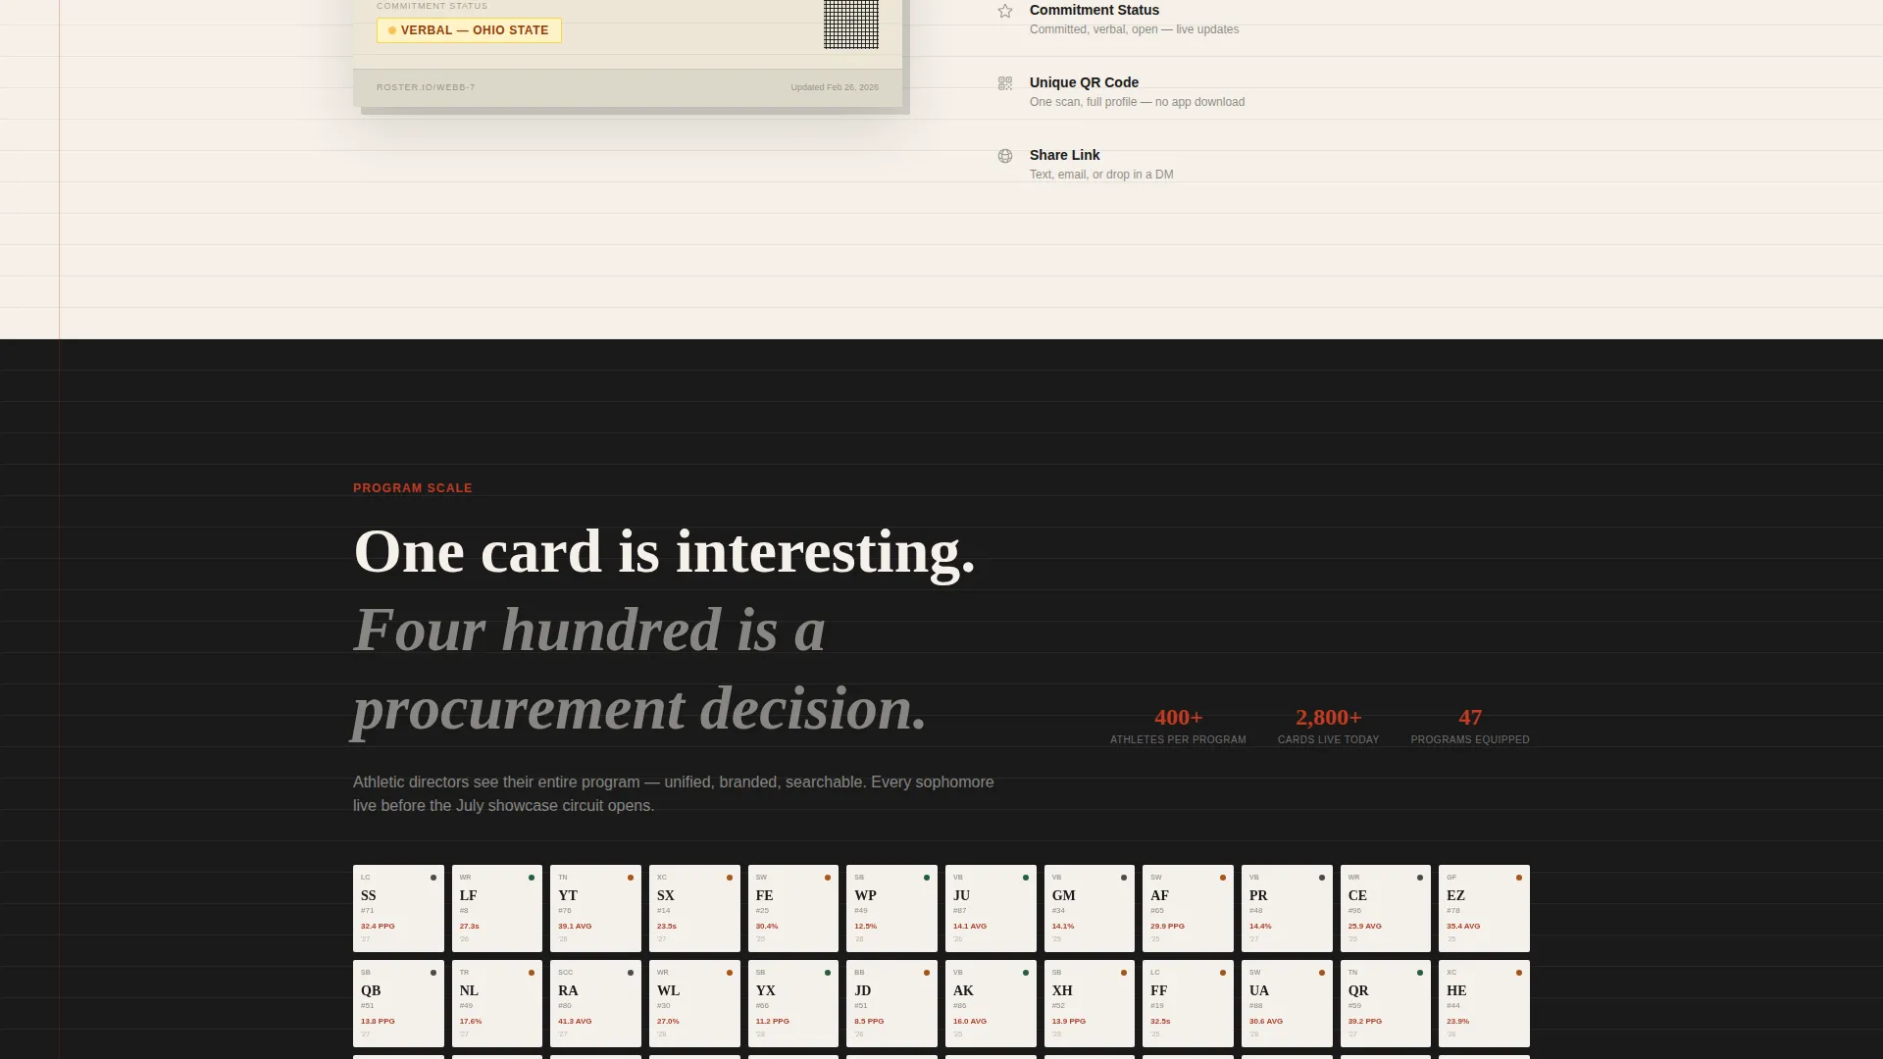Click the status dot on the SS card
1883x1059 pixels.
[433, 878]
